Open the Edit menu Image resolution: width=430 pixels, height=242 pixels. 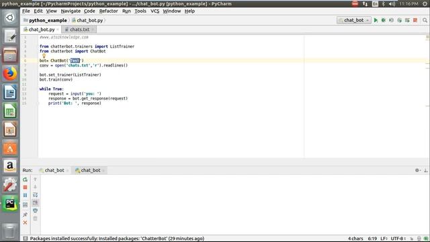[x=38, y=11]
